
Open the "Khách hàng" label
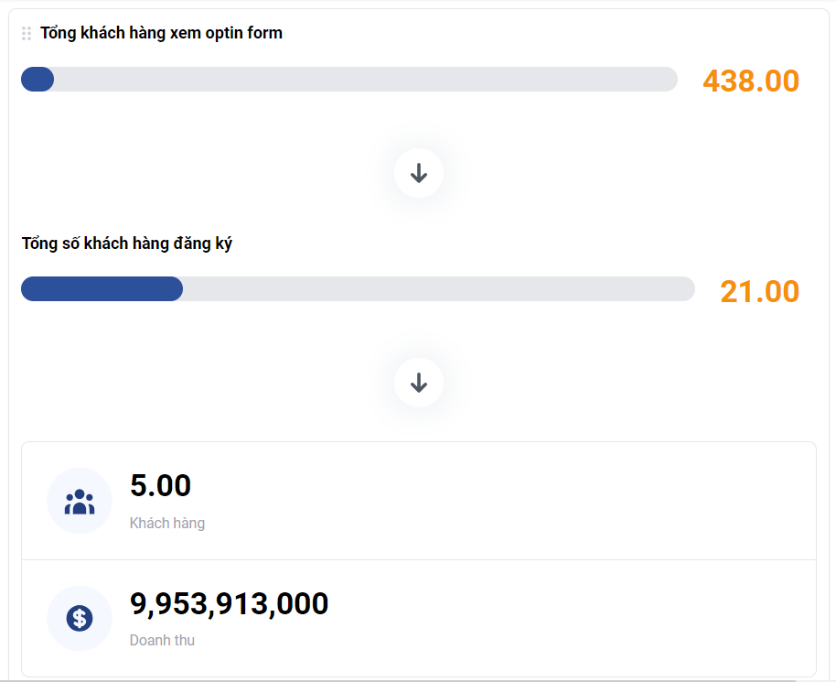167,524
